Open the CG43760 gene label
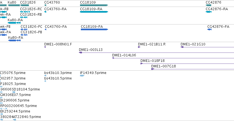Image resolution: width=234 pixels, height=121 pixels. pyautogui.click(x=52, y=2)
